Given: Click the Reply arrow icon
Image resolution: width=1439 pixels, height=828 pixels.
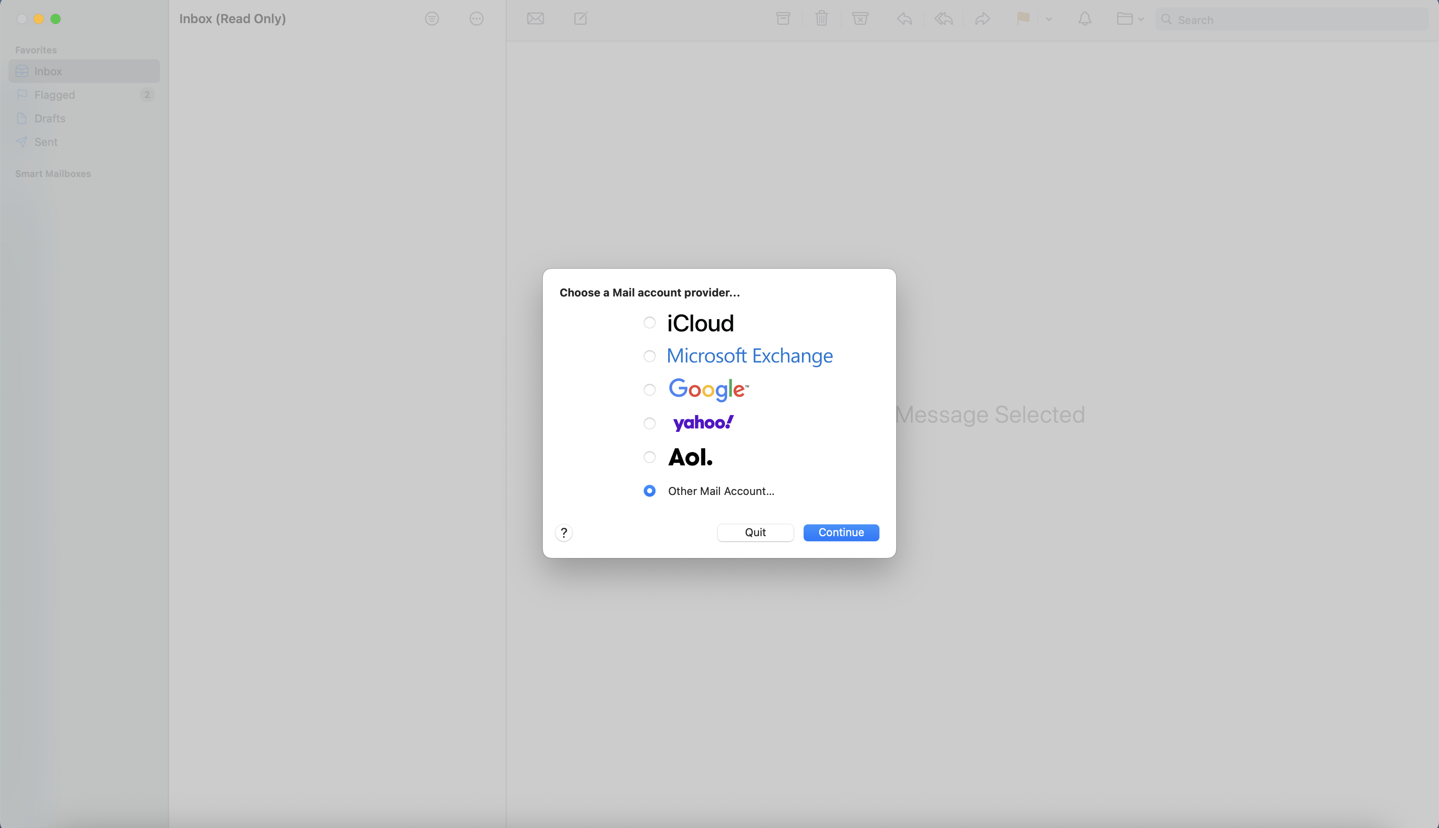Looking at the screenshot, I should point(904,19).
